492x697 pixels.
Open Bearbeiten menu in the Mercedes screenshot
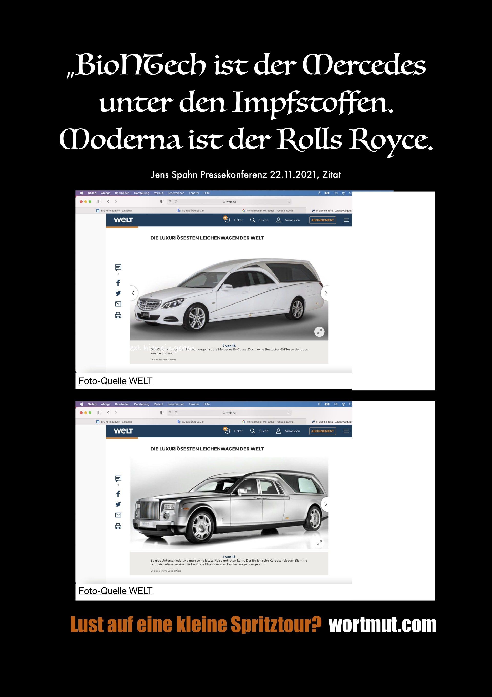(x=122, y=193)
